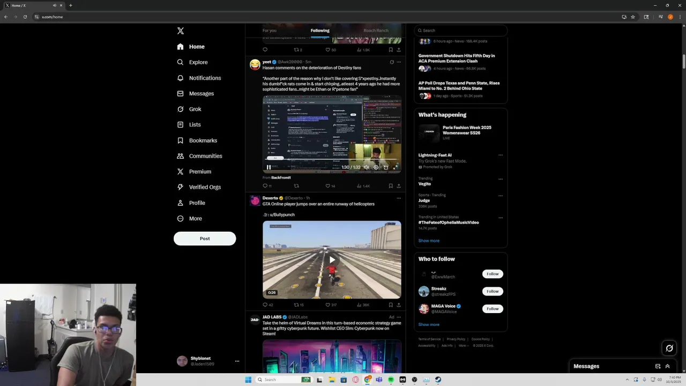686x386 pixels.
Task: Go to Home in the sidebar
Action: coord(191,47)
